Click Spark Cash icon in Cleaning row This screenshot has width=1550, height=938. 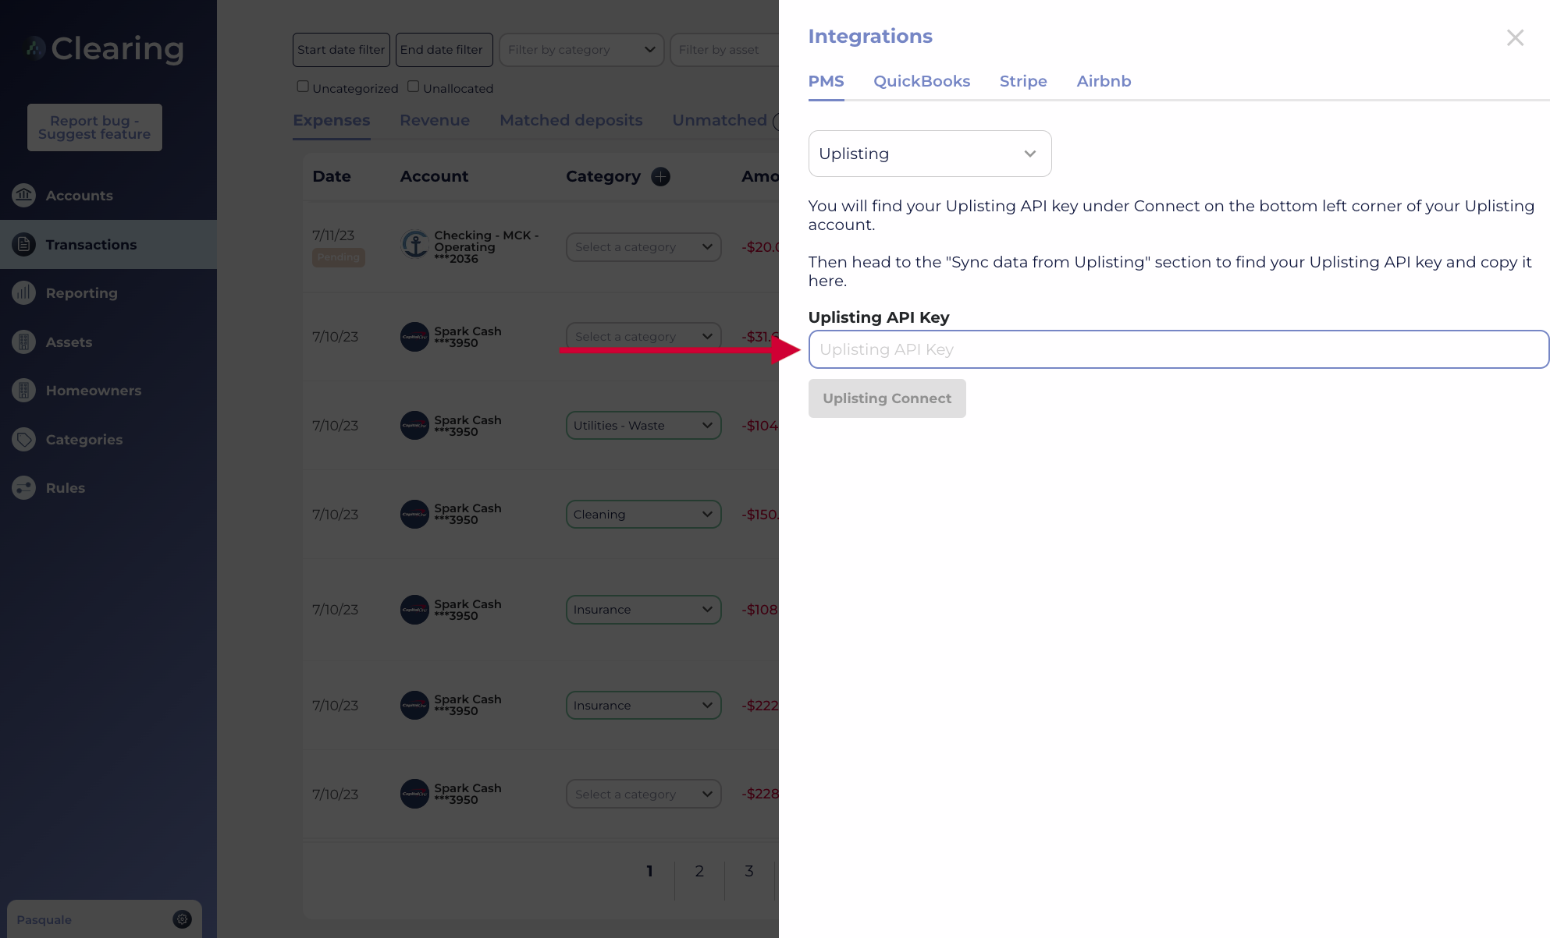(x=414, y=515)
